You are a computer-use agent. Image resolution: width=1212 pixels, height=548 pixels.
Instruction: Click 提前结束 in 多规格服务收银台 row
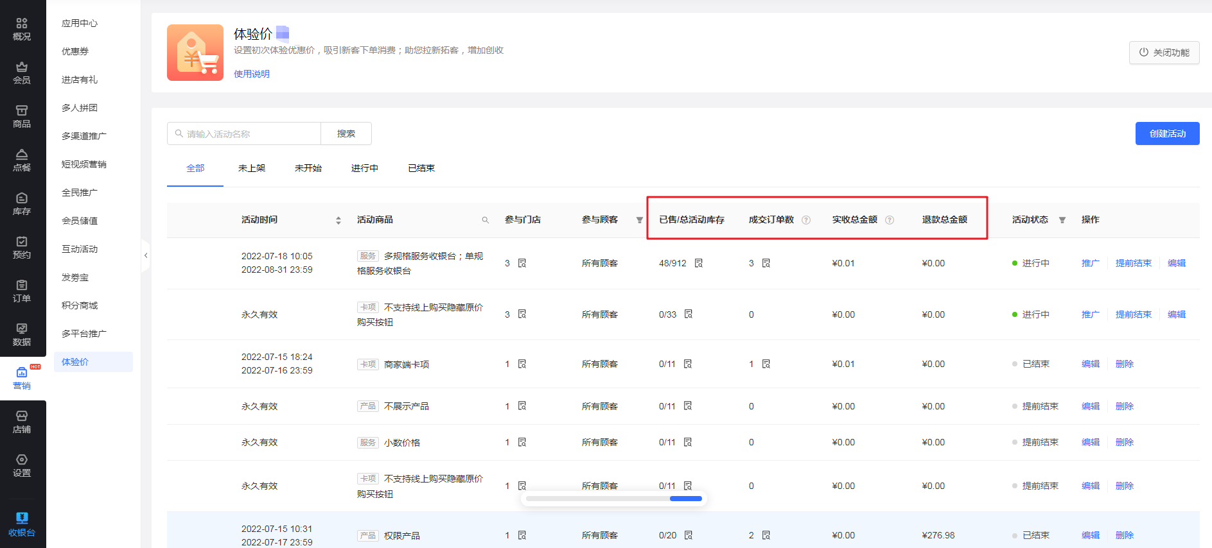pyautogui.click(x=1133, y=263)
